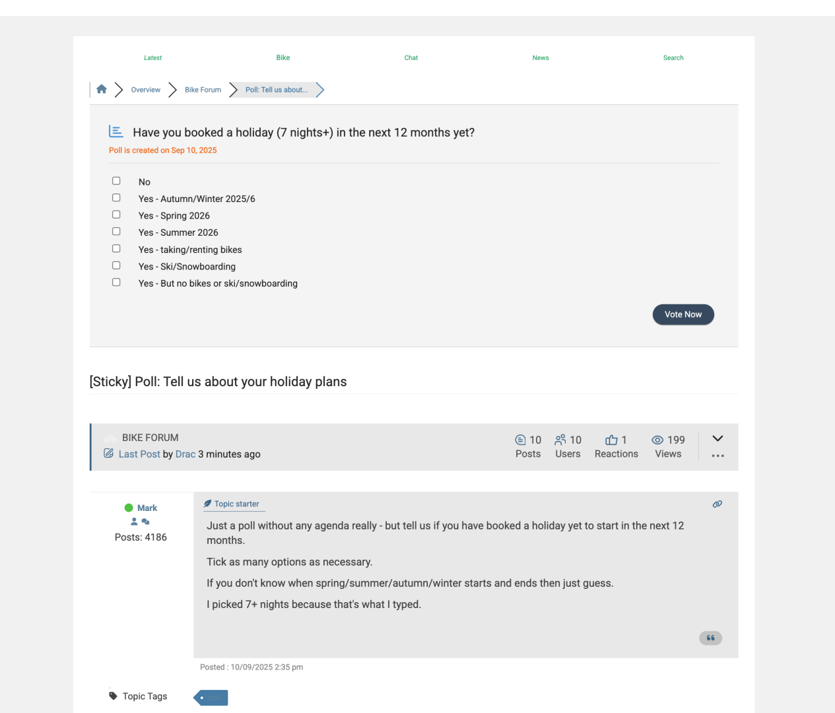Click the blue poll topic tag
The image size is (835, 713).
213,698
